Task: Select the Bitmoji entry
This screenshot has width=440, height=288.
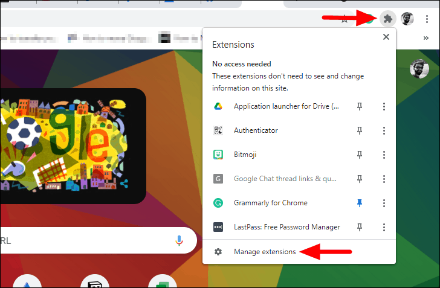Action: click(245, 155)
